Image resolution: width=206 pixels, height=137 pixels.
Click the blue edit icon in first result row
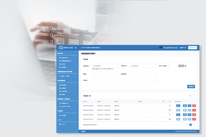tap(178, 105)
